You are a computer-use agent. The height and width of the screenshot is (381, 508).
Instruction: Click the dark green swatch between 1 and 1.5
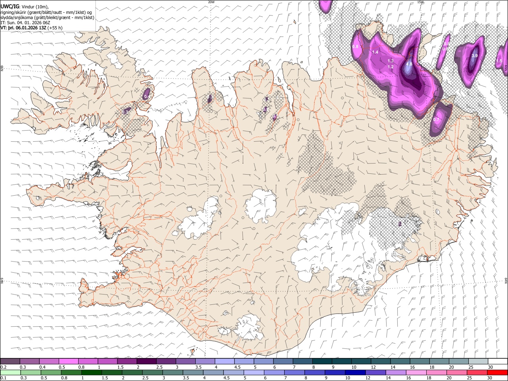point(91,372)
